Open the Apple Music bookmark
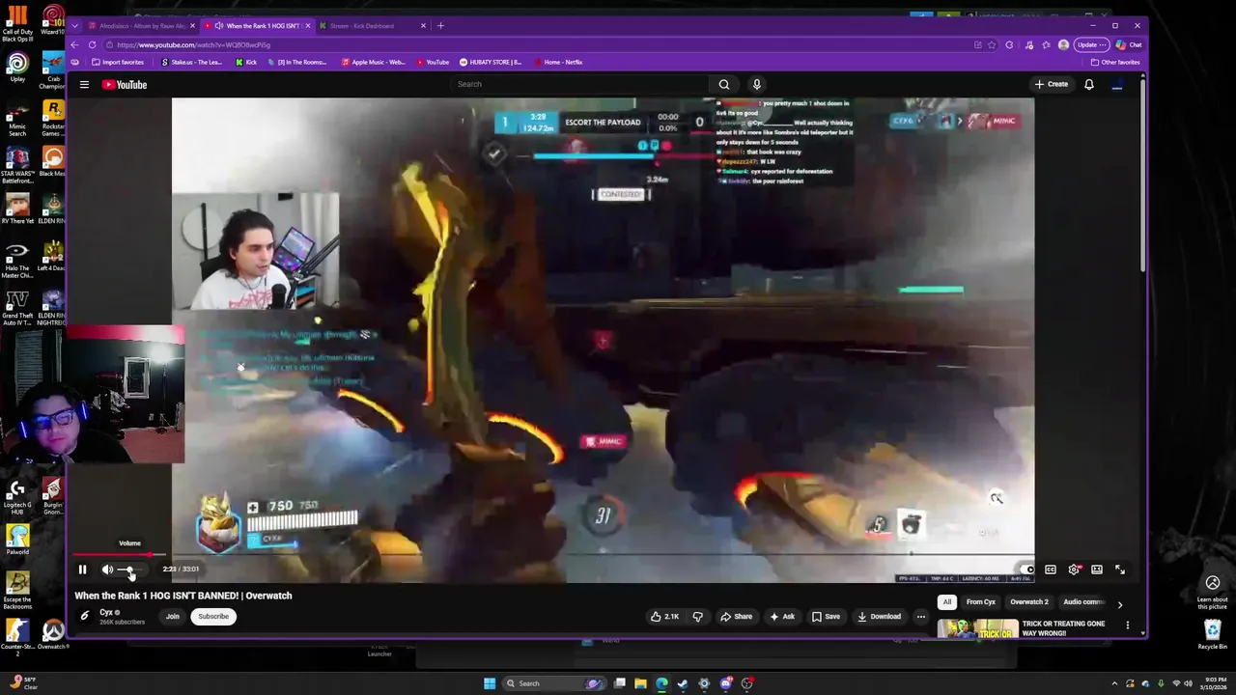This screenshot has height=695, width=1236. 374,62
